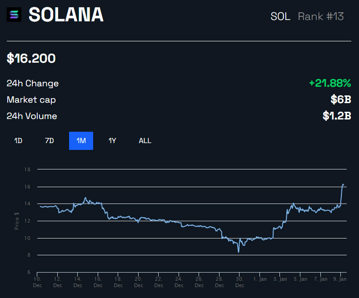The width and height of the screenshot is (359, 298).
Task: Click the 5. Jan date label
Action: point(300,279)
